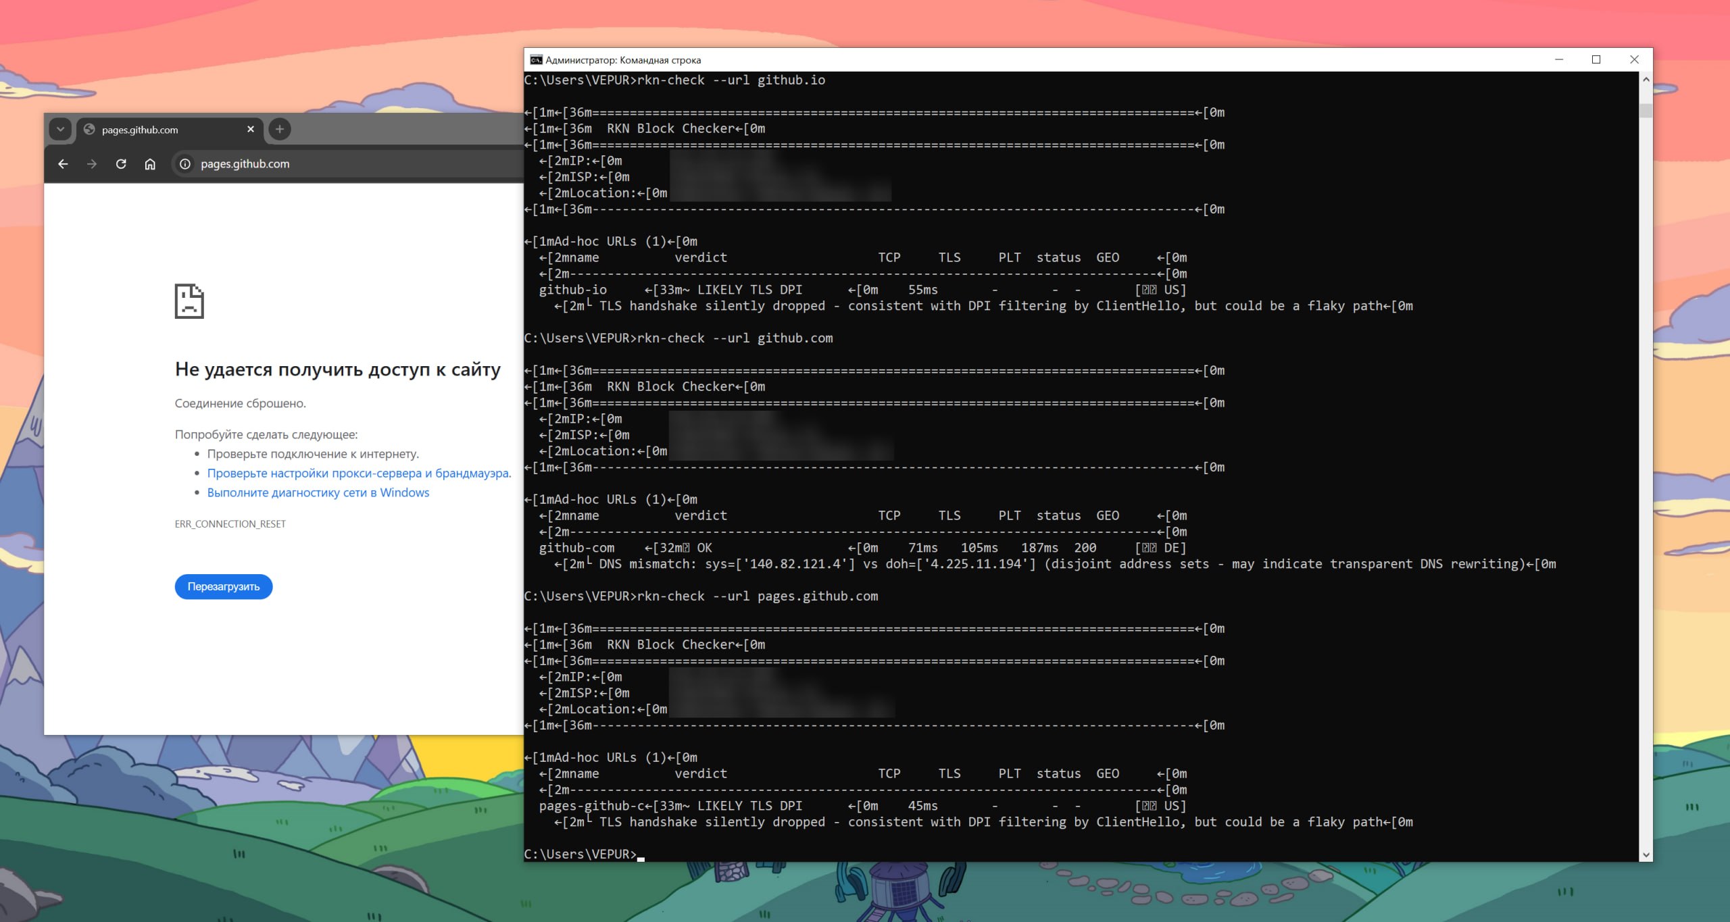Click the 'Не удается получить доступ к сайту' heading
1730x922 pixels.
[x=338, y=369]
